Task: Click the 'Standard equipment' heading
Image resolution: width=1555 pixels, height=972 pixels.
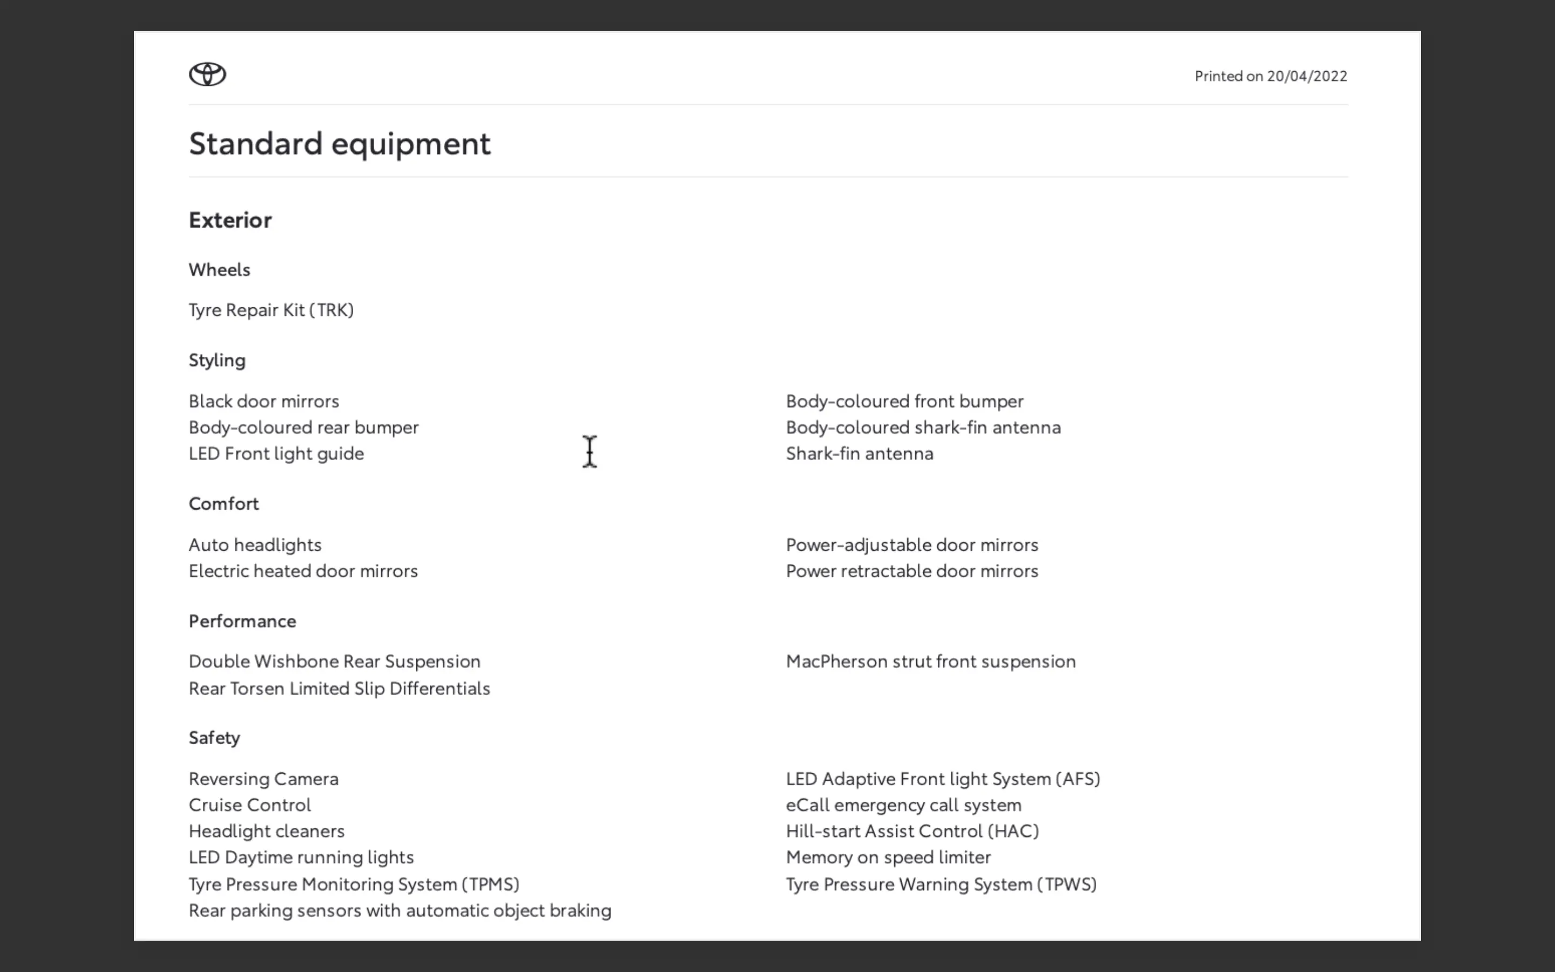Action: click(340, 145)
